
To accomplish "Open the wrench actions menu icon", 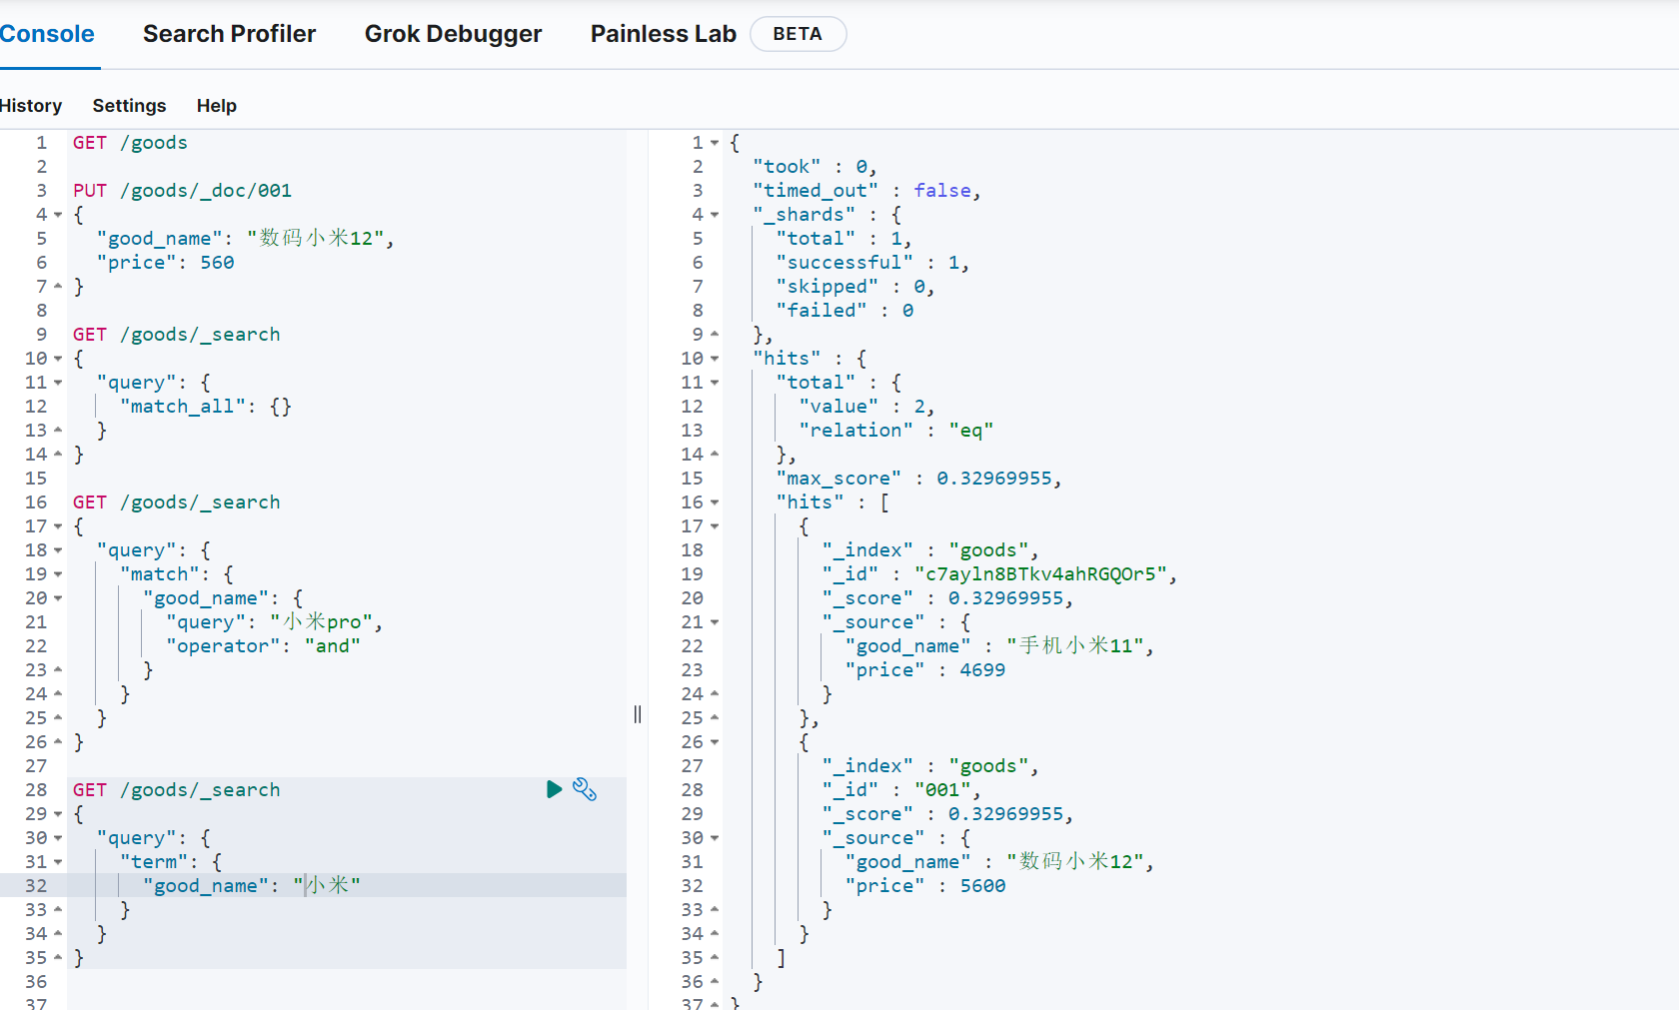I will (x=585, y=789).
